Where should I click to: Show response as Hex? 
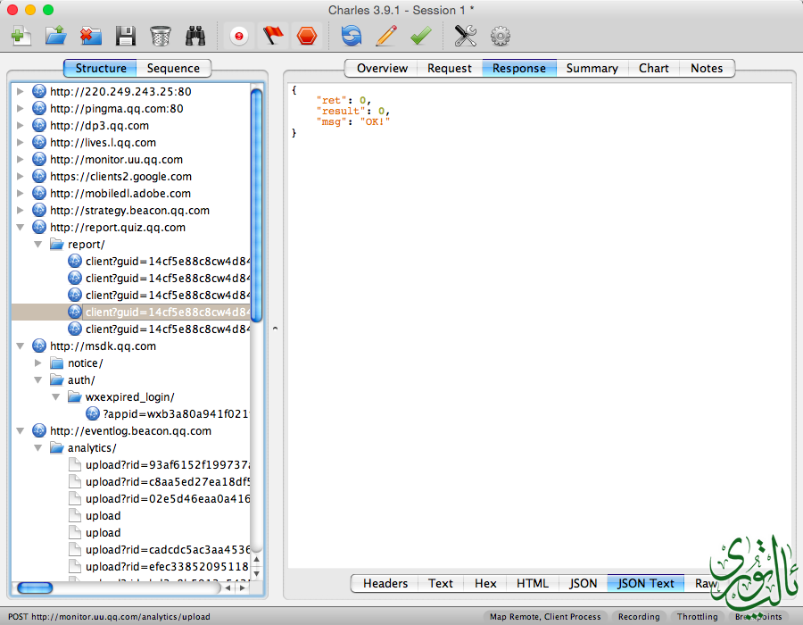click(x=485, y=584)
